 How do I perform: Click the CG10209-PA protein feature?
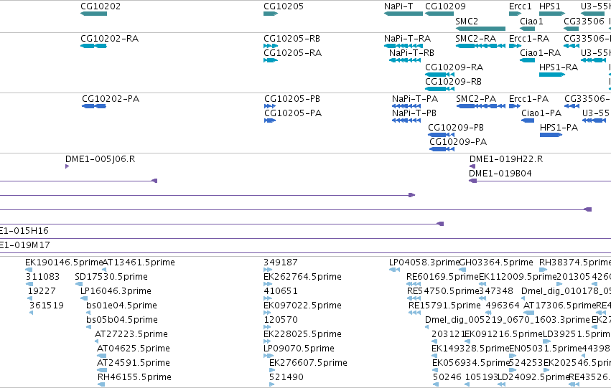coord(442,149)
